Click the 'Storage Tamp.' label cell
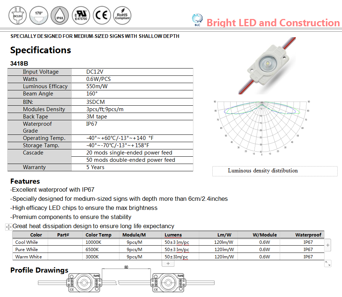342x297 pixels. tap(39, 145)
